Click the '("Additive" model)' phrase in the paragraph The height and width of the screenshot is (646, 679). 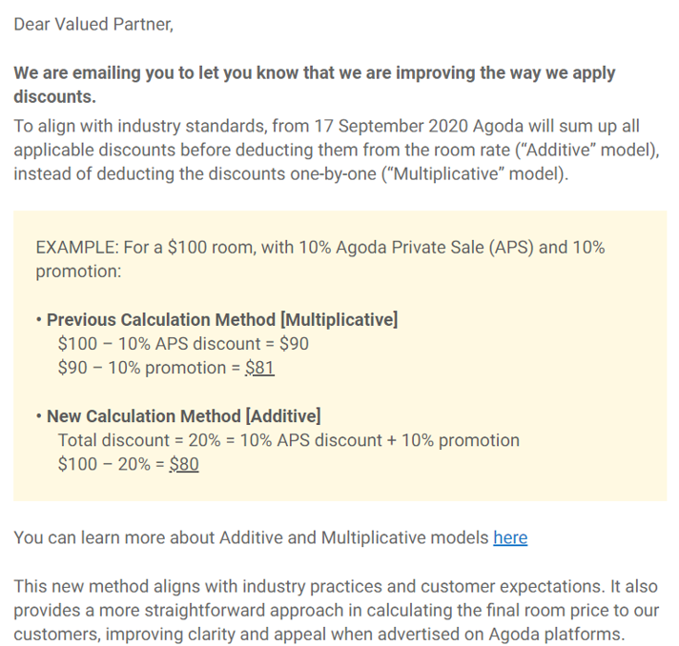(x=587, y=150)
